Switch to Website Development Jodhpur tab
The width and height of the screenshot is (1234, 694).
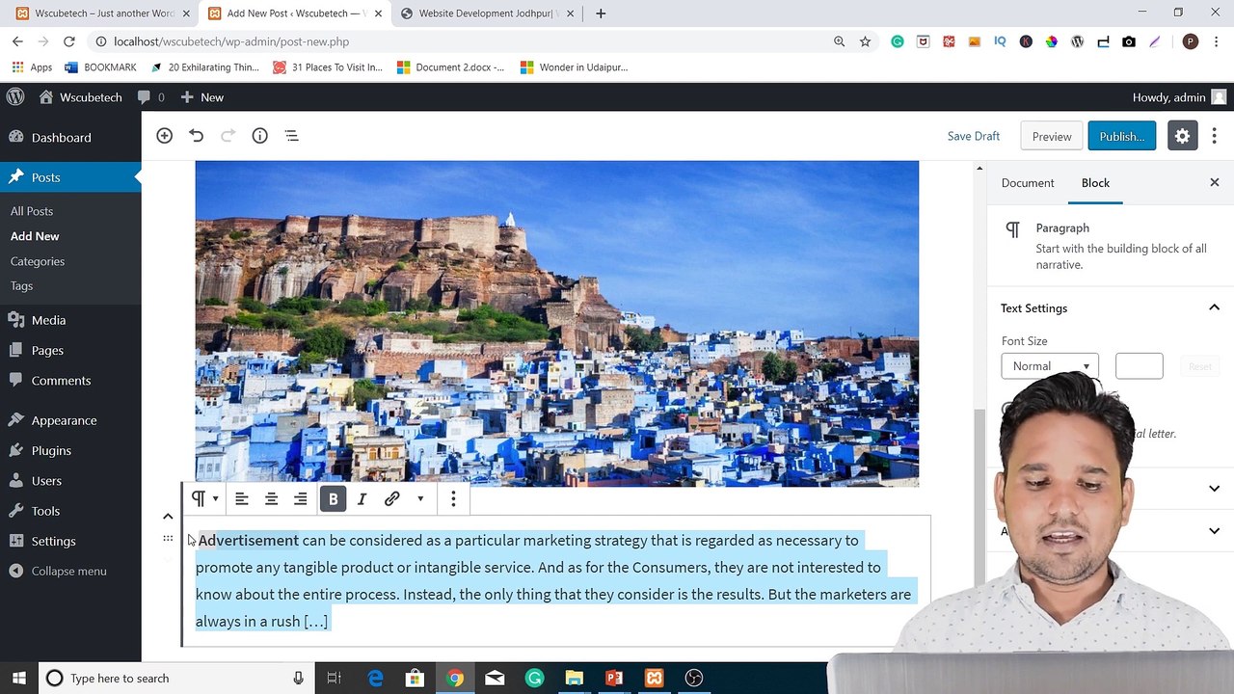[x=488, y=13]
